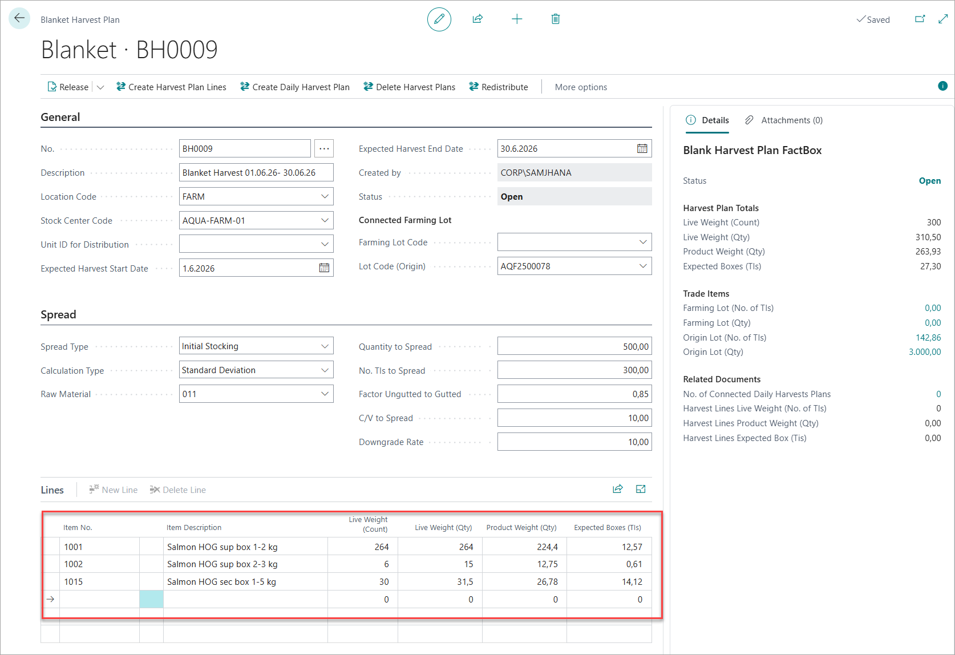Click Delete Harvest Plans action

point(410,87)
